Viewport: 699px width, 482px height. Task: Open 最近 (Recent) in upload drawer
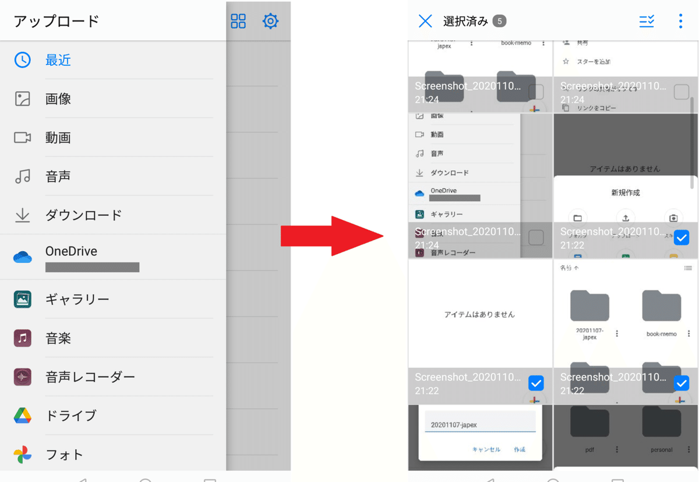tap(113, 60)
